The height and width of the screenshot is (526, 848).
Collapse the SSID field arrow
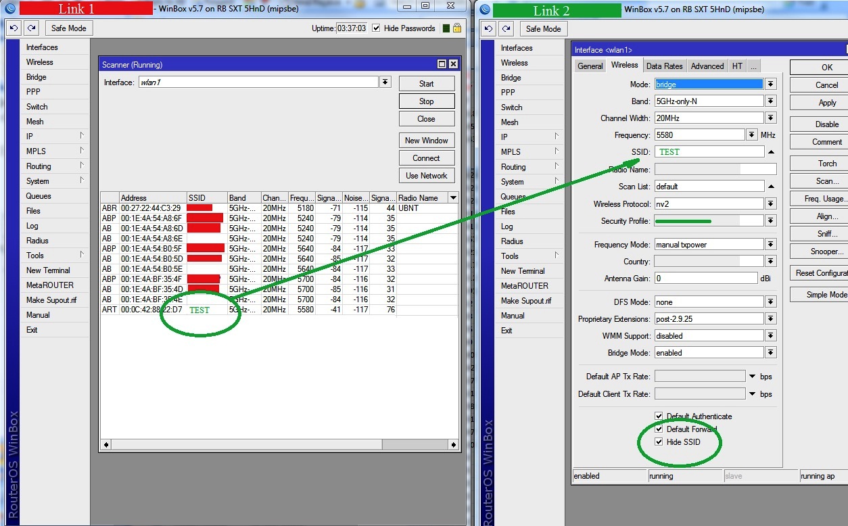(772, 152)
